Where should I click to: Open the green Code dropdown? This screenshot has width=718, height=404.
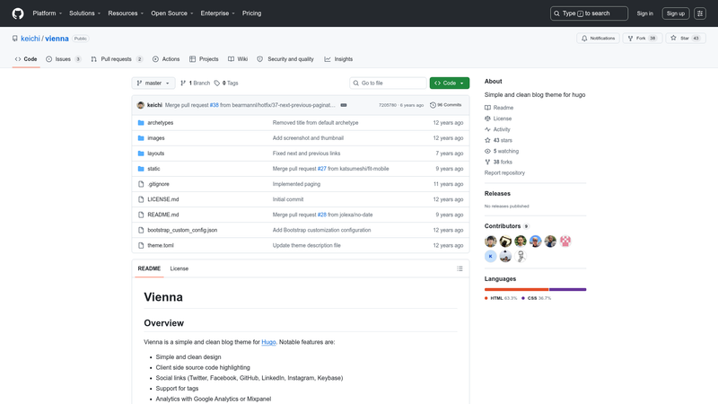point(450,83)
